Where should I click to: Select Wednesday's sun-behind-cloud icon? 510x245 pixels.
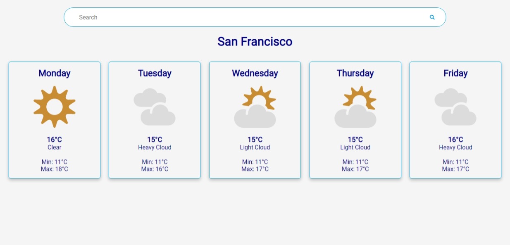point(255,106)
